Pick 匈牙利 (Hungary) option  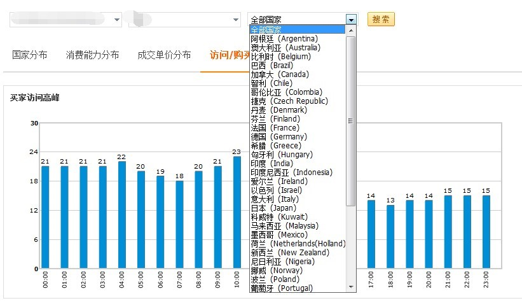298,154
